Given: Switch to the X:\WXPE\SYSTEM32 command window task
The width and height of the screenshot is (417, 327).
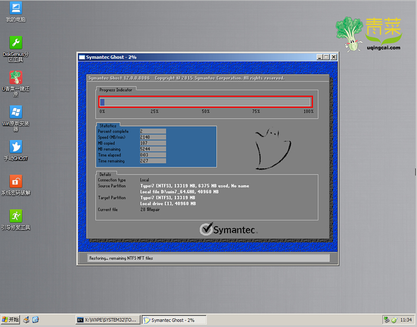Looking at the screenshot, I should pyautogui.click(x=106, y=320).
